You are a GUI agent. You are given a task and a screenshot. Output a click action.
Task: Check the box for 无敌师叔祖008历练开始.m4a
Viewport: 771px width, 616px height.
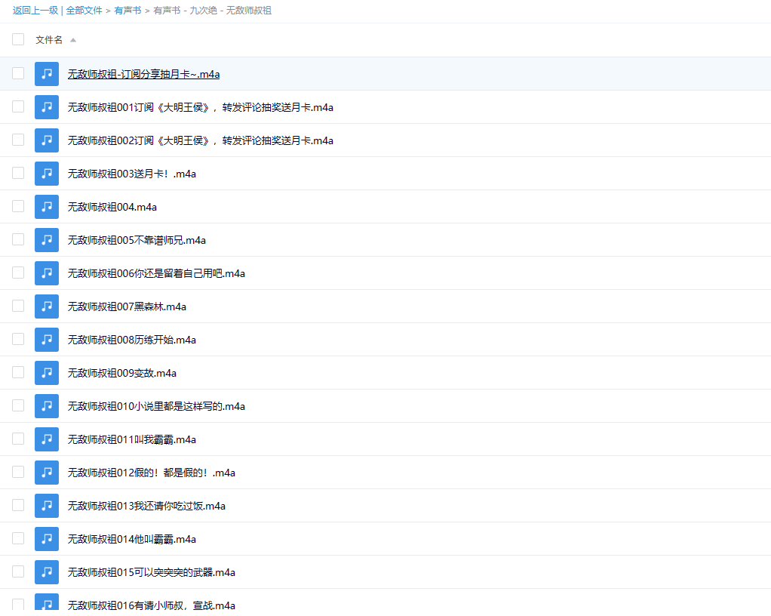(x=18, y=340)
